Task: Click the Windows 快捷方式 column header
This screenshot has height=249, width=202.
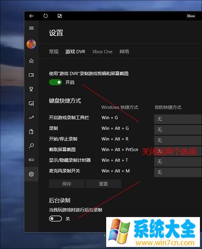Action: 120,107
